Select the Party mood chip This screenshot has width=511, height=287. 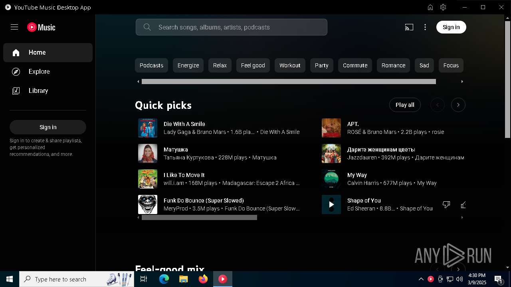click(x=321, y=65)
